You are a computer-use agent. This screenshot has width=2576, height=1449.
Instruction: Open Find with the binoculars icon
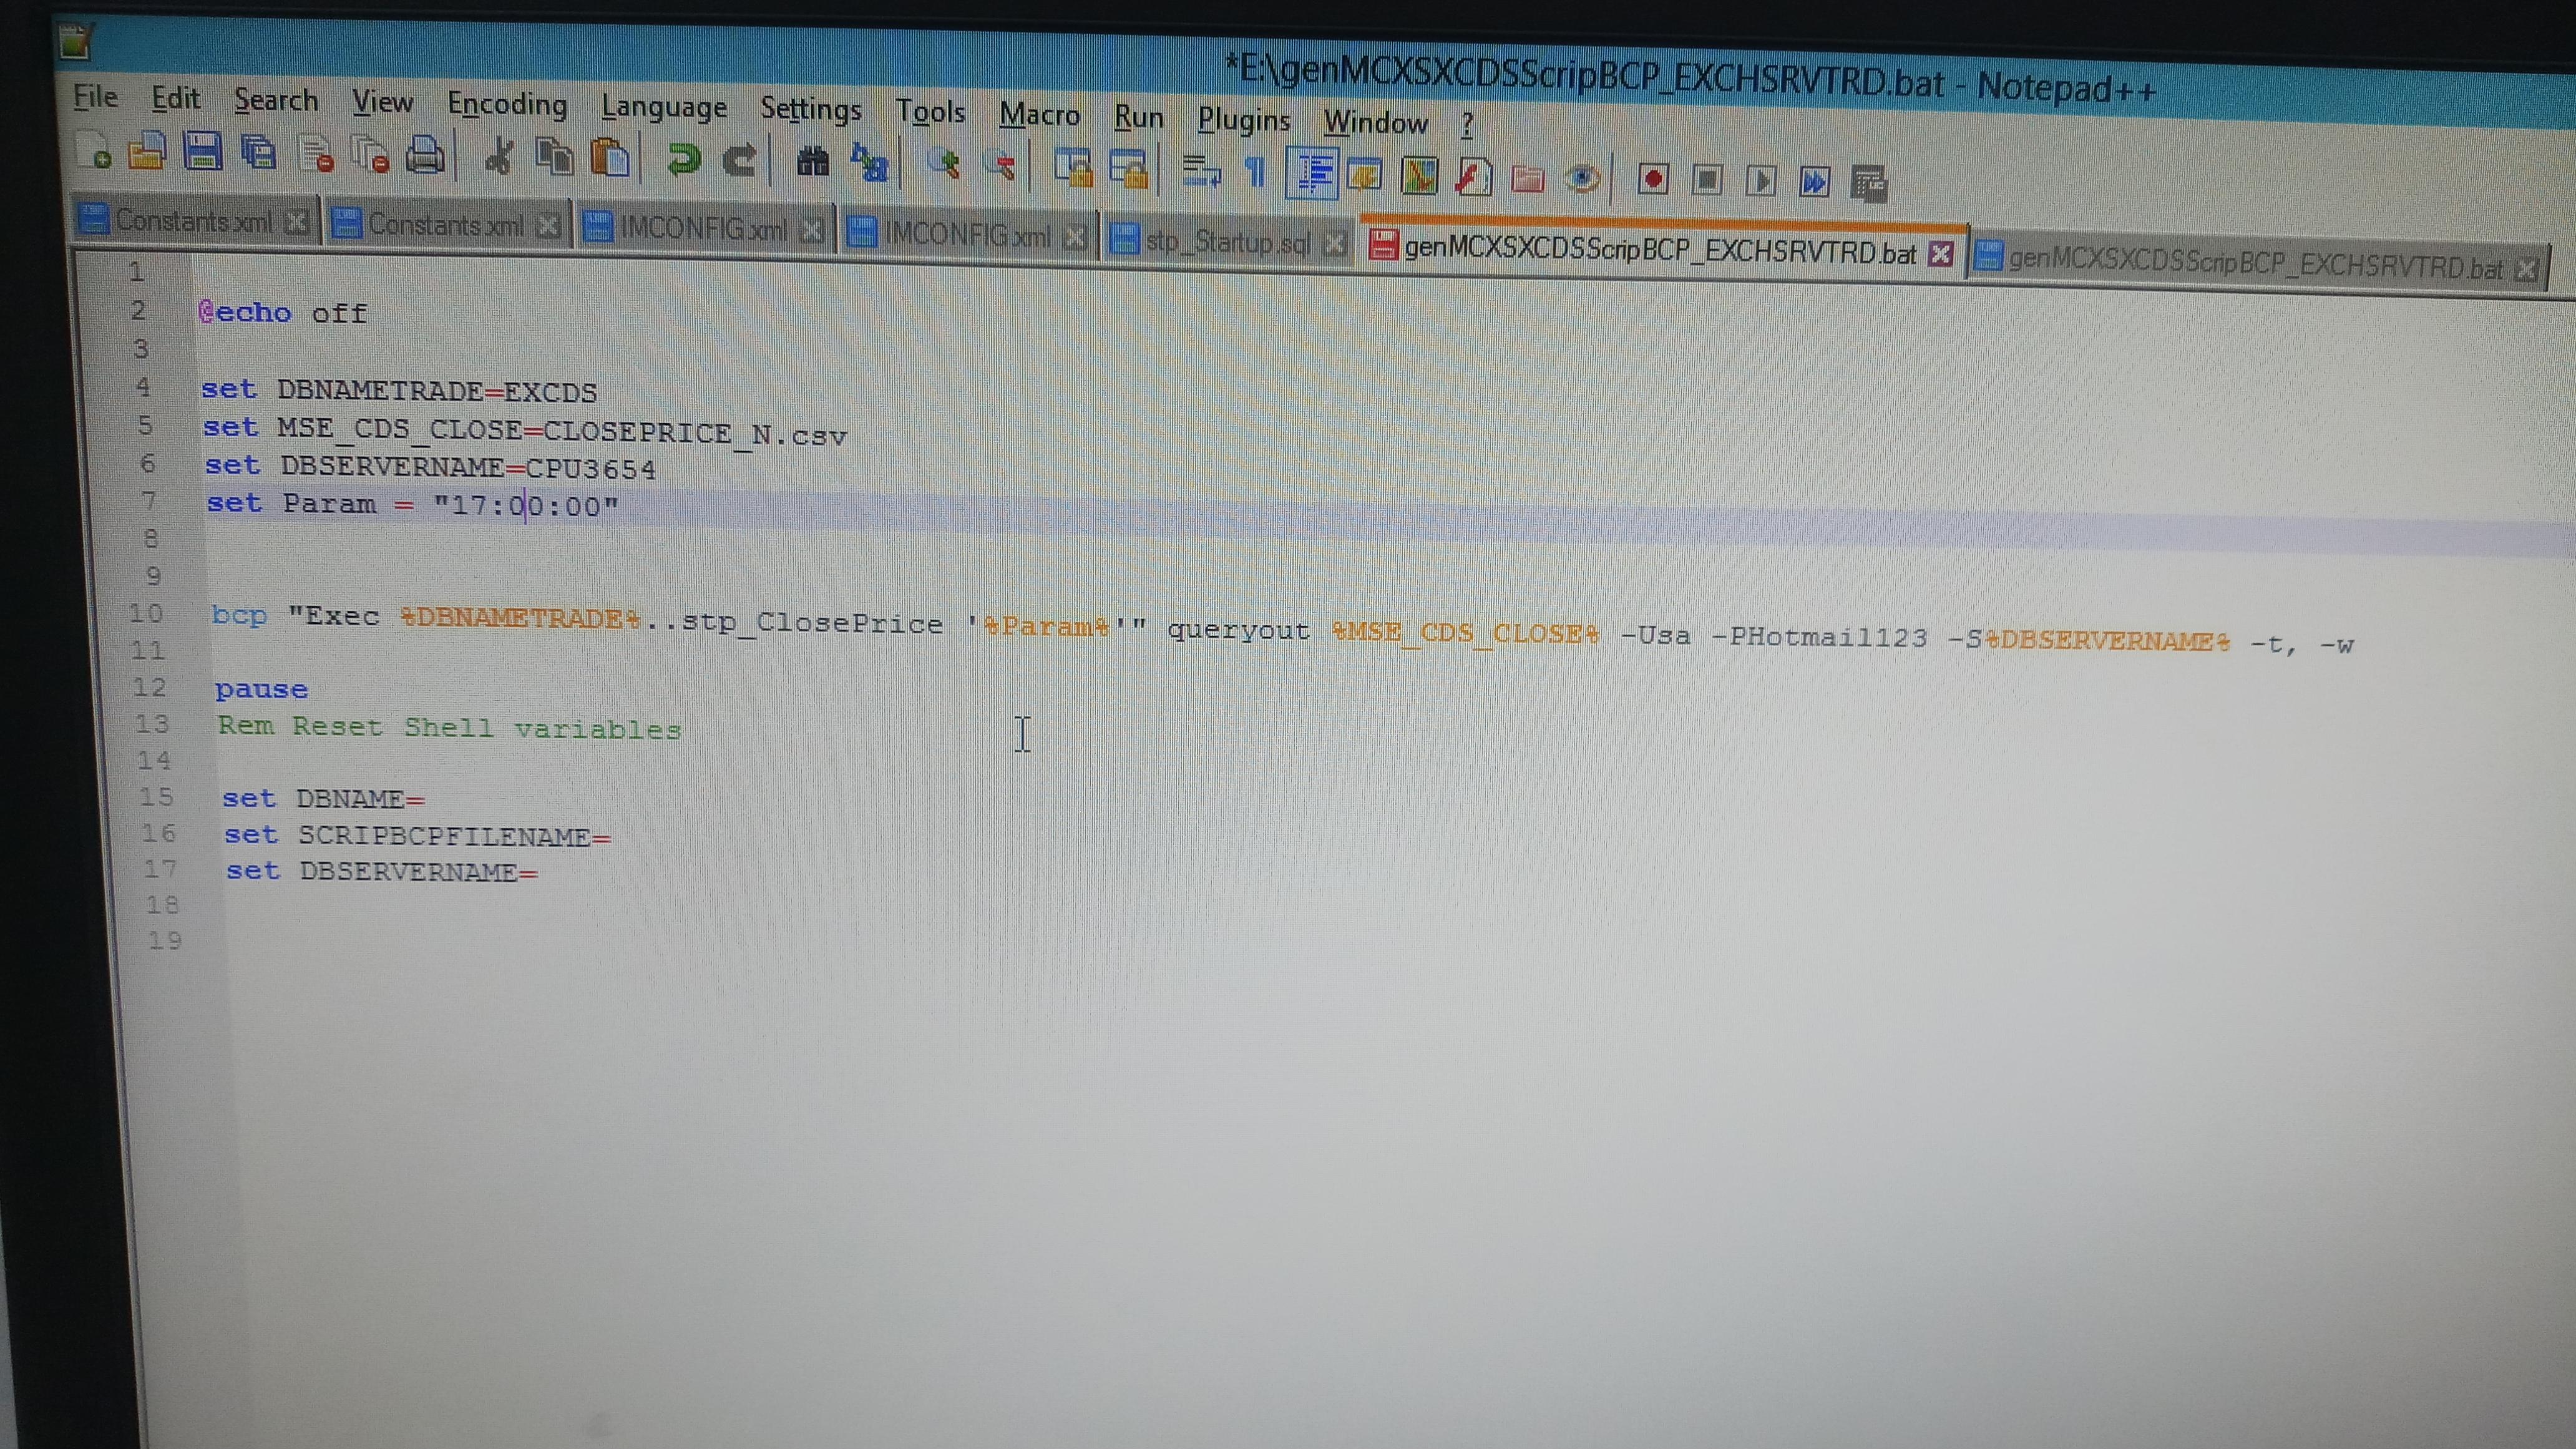click(x=813, y=162)
